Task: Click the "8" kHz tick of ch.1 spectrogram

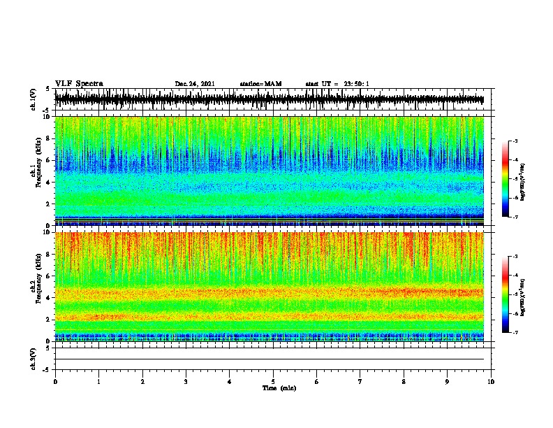Action: point(49,138)
